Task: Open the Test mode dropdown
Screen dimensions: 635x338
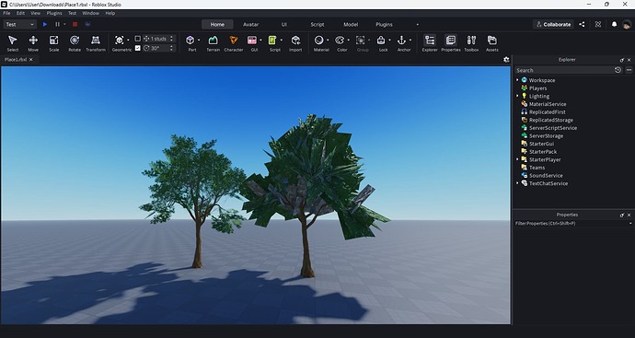Action: click(x=20, y=24)
